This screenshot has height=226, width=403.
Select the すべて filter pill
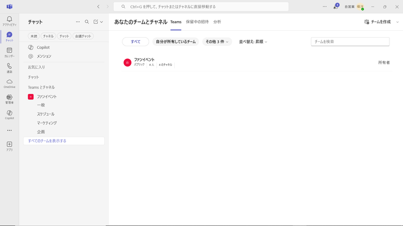pyautogui.click(x=136, y=42)
